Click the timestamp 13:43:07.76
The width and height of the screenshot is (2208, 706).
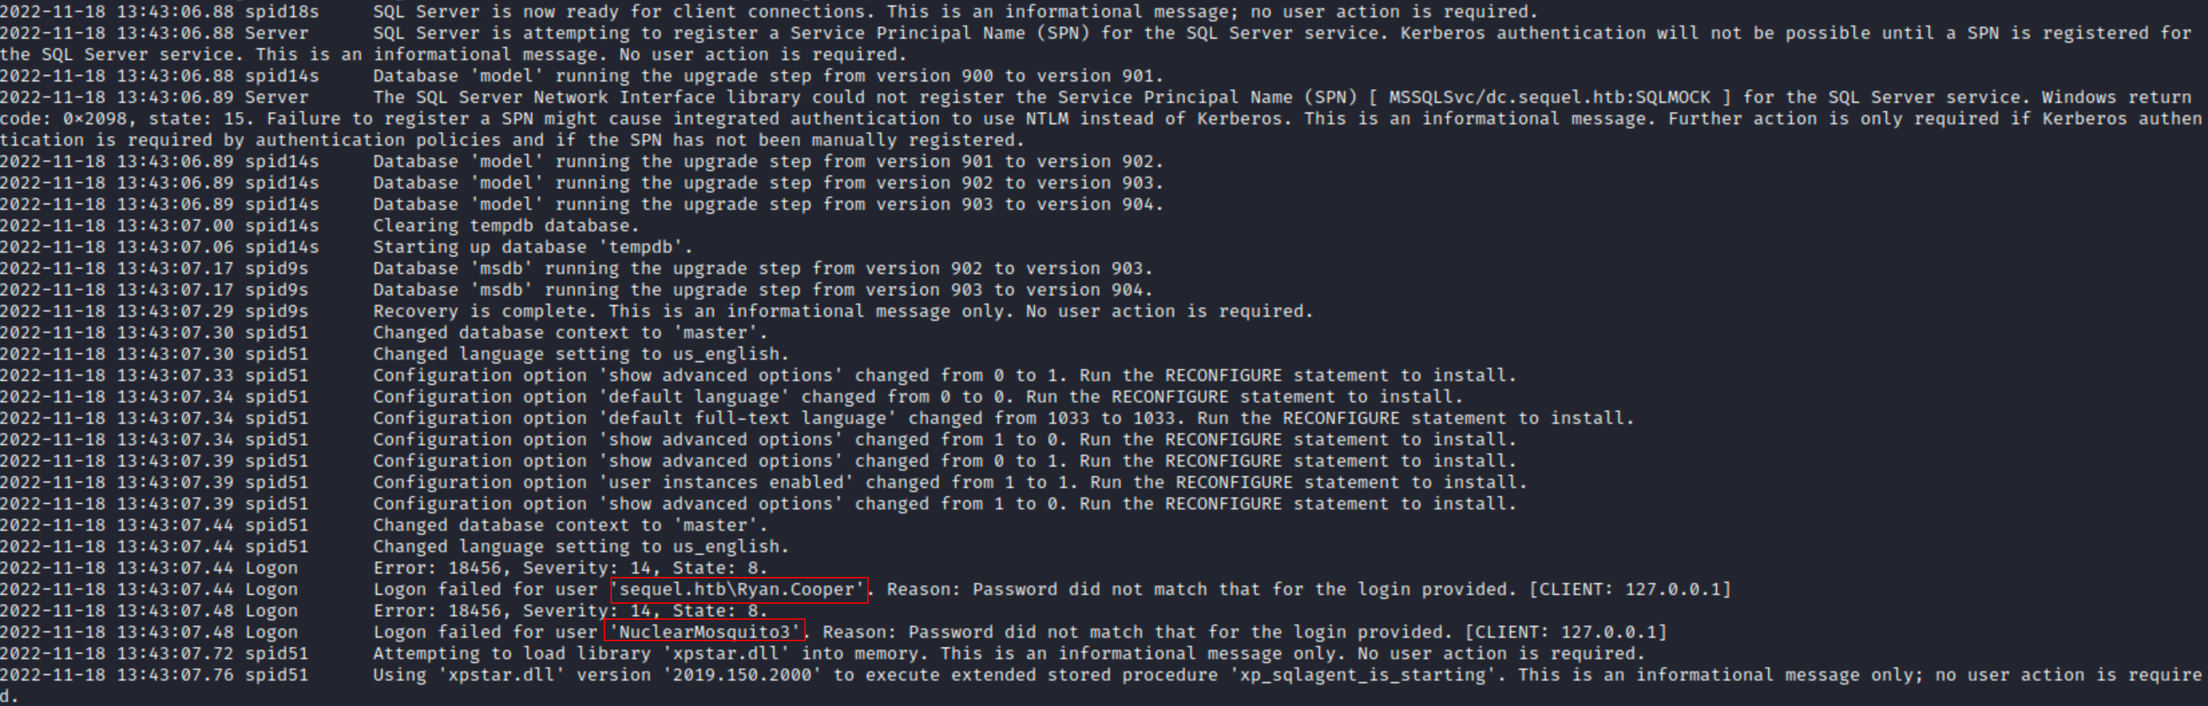pos(175,675)
